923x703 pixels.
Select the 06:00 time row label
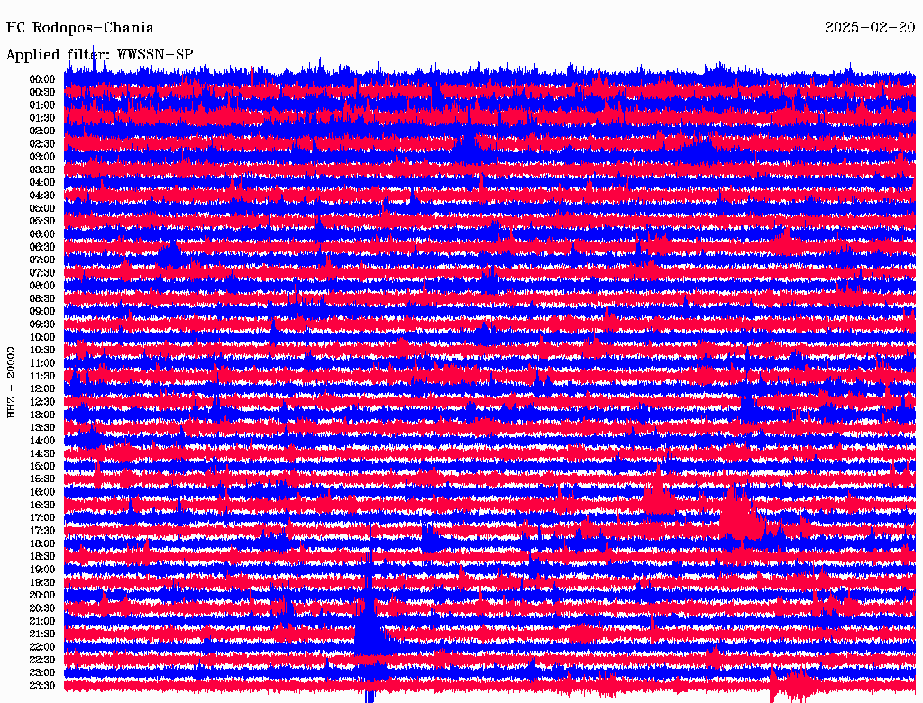42,234
